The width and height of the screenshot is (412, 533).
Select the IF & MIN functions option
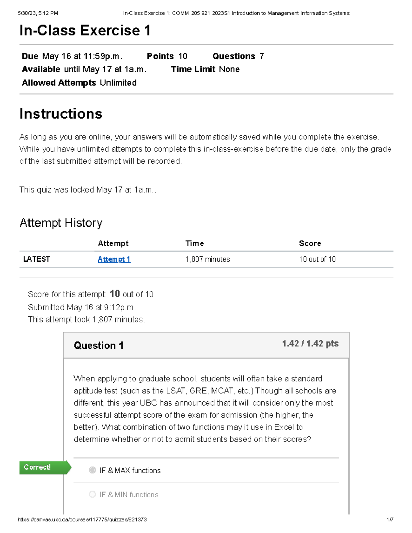tap(92, 495)
